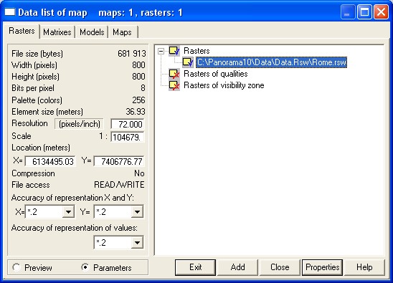This screenshot has width=393, height=283.
Task: Click the Element size value 36.93
Action: (136, 112)
